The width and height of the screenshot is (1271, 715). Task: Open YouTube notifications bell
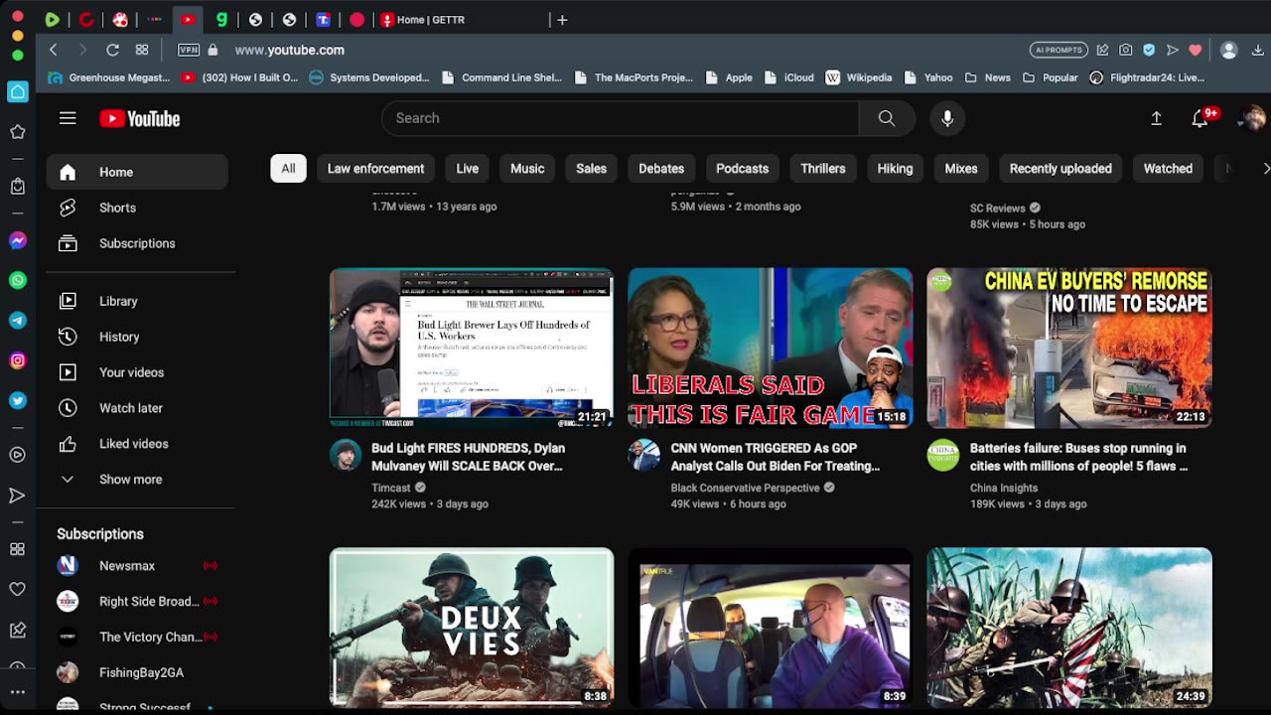[x=1200, y=118]
